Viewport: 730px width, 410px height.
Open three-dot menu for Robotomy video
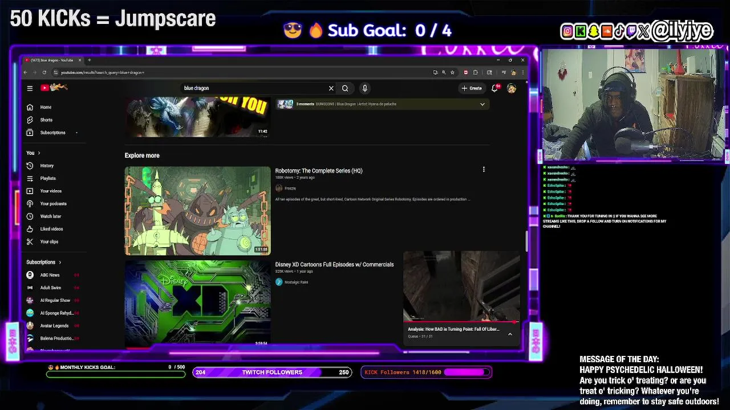pyautogui.click(x=484, y=170)
